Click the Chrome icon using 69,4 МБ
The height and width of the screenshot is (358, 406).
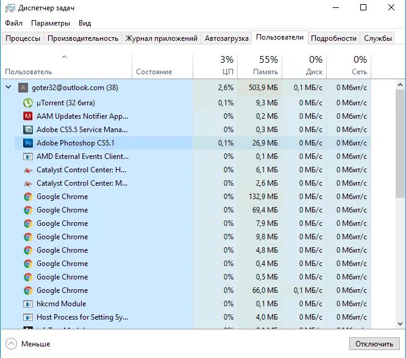point(28,210)
